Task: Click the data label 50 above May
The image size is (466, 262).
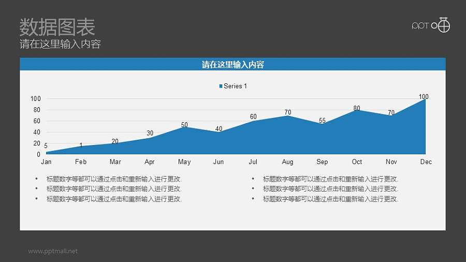Action: pos(184,125)
